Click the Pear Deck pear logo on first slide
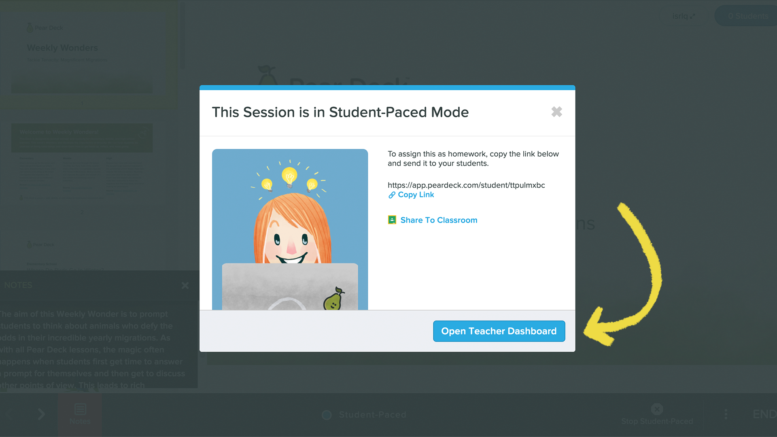 click(x=30, y=27)
